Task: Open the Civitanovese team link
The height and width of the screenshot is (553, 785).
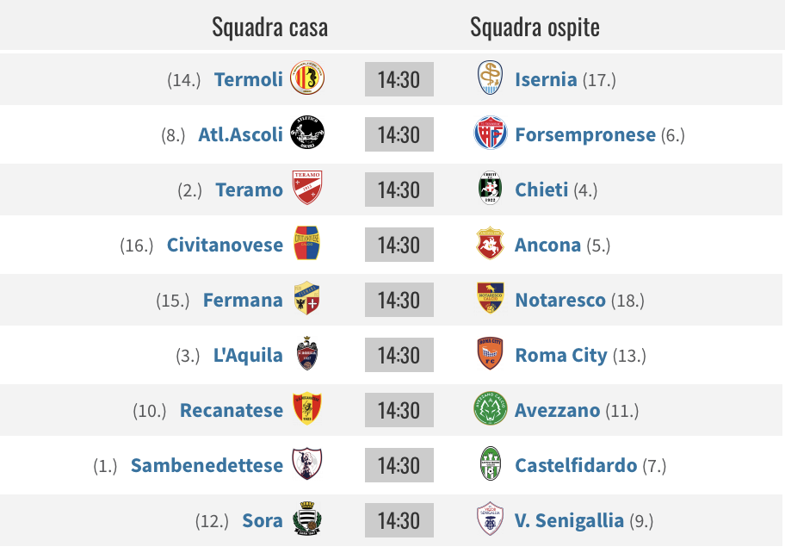Action: coord(225,245)
